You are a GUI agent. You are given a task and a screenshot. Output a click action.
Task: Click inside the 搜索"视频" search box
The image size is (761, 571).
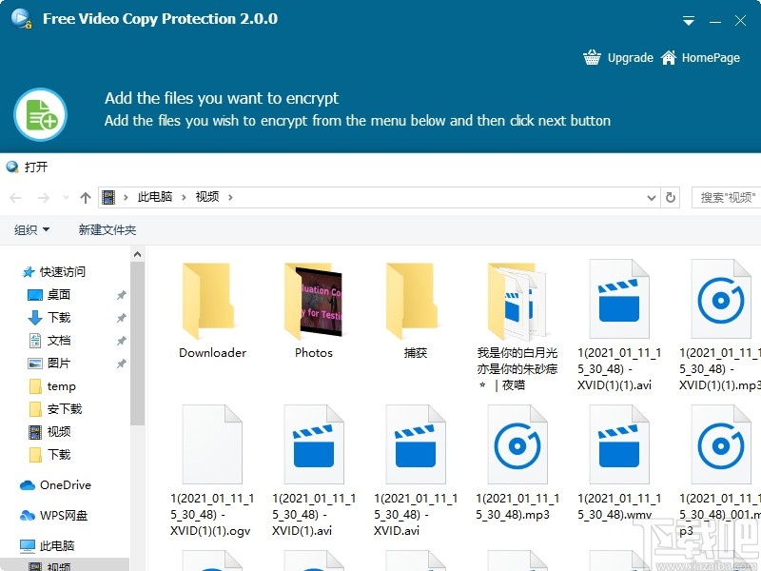pos(726,197)
